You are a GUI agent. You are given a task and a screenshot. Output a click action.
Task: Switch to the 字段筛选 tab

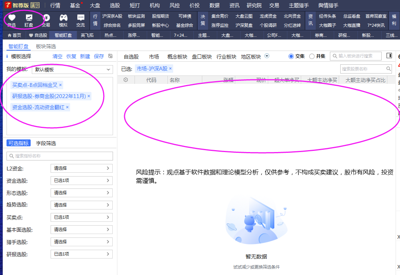click(x=46, y=143)
